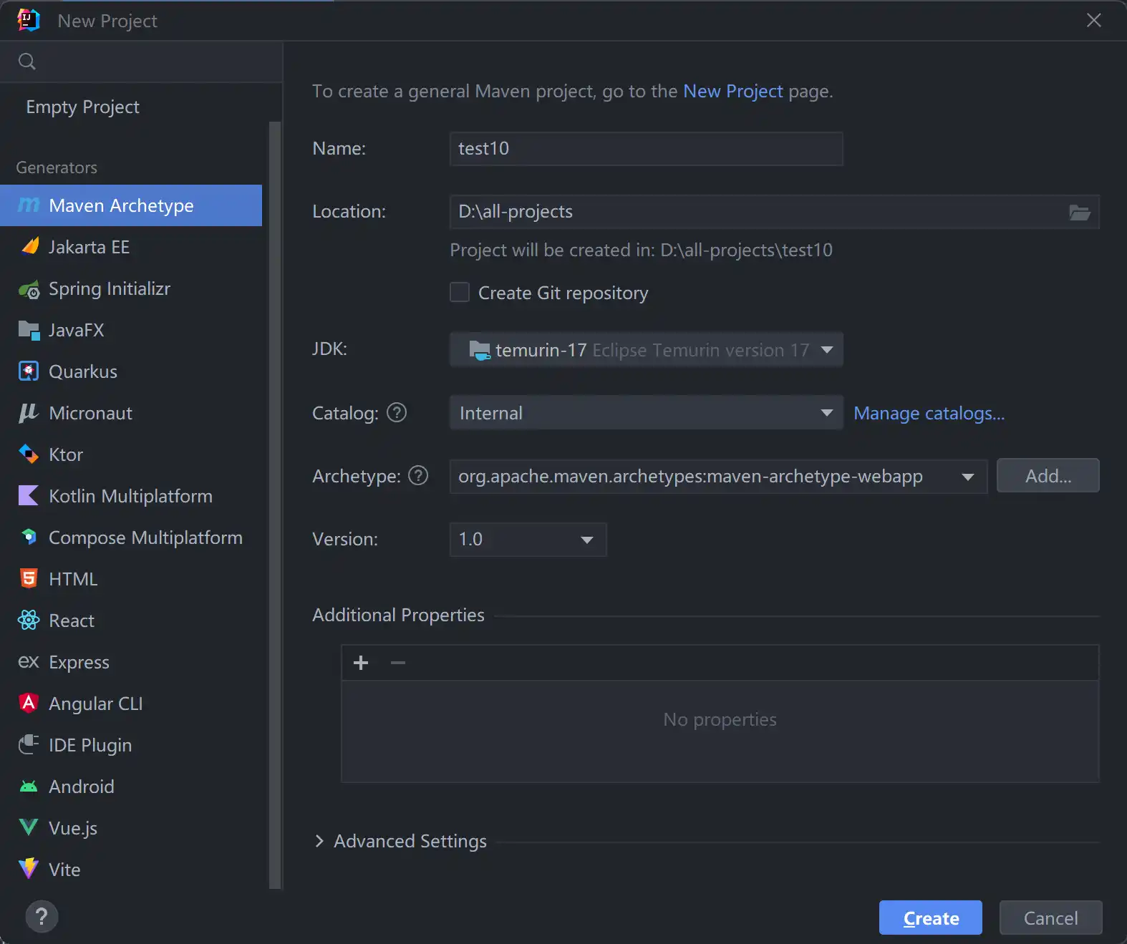Select the Spring Initializr generator
This screenshot has height=944, width=1127.
click(x=131, y=288)
